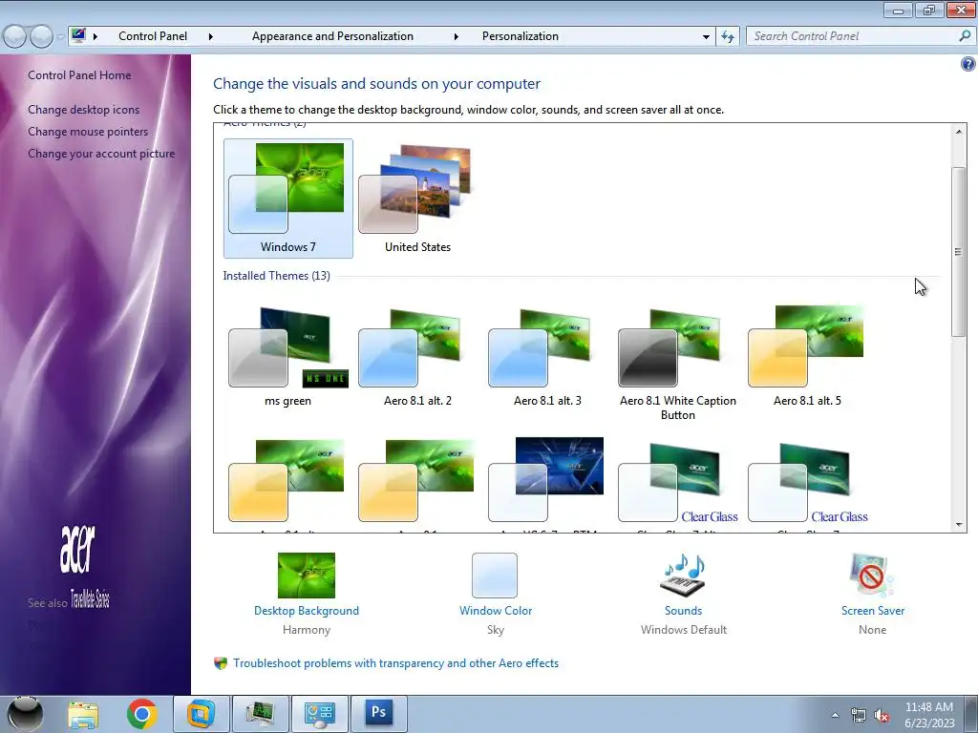The width and height of the screenshot is (978, 733).
Task: Open the network tray icon
Action: 859,715
